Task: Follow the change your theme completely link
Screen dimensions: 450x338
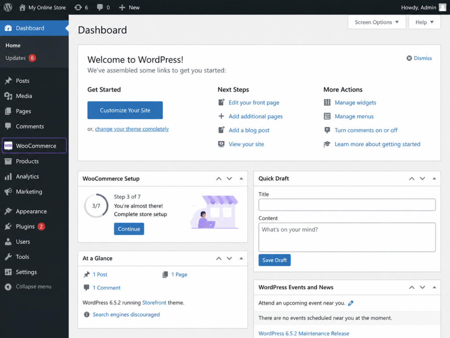Action: point(132,129)
